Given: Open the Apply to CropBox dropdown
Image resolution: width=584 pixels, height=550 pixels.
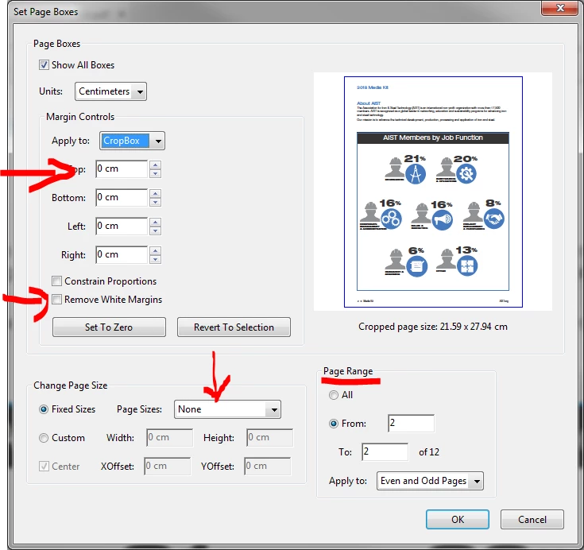Looking at the screenshot, I should [x=132, y=141].
